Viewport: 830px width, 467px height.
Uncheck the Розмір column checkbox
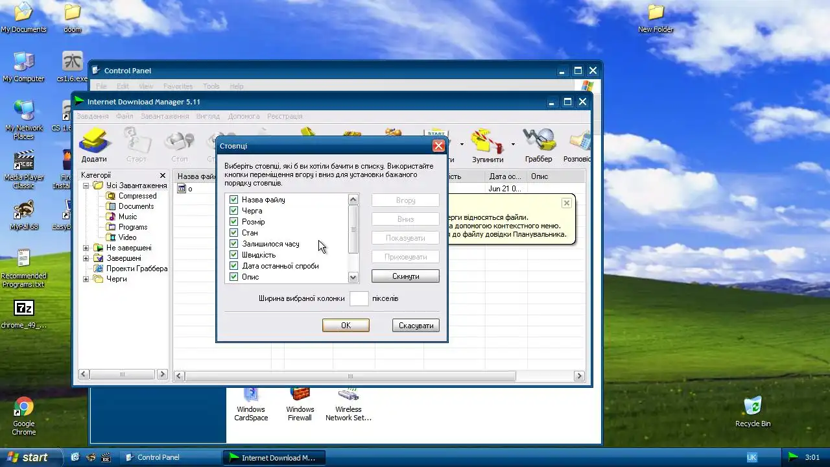point(234,222)
